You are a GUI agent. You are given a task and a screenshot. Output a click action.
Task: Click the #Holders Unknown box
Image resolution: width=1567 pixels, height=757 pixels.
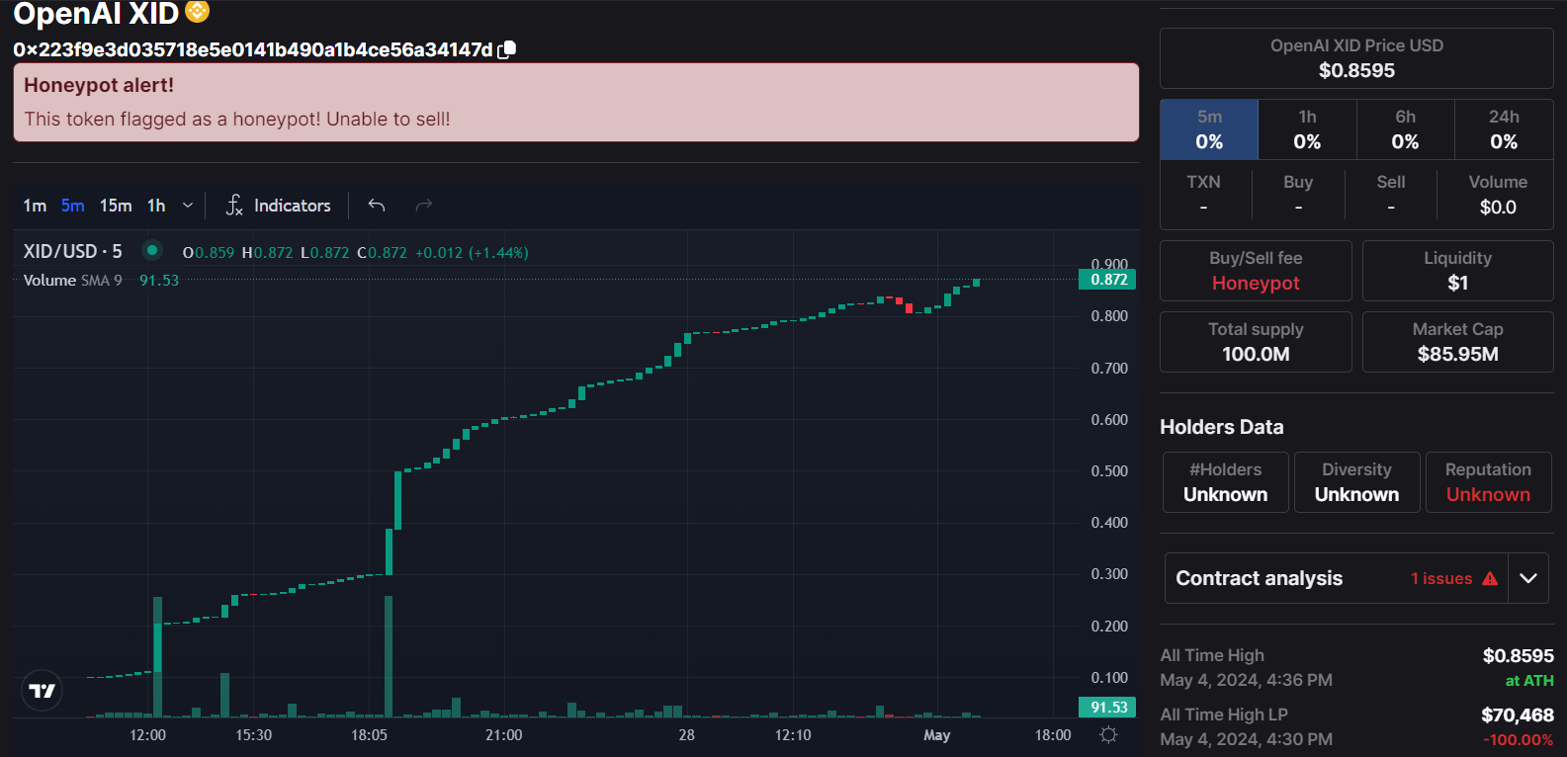[1226, 482]
